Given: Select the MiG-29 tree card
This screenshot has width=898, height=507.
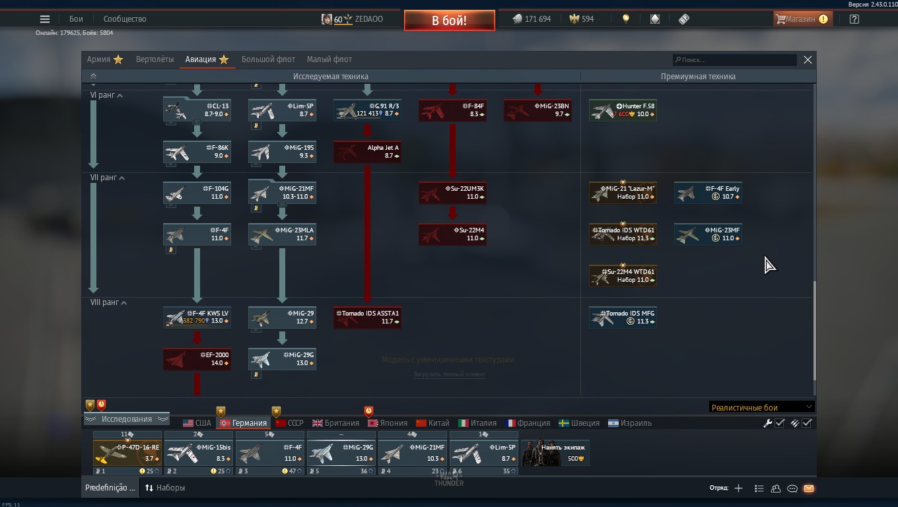Looking at the screenshot, I should tap(282, 318).
